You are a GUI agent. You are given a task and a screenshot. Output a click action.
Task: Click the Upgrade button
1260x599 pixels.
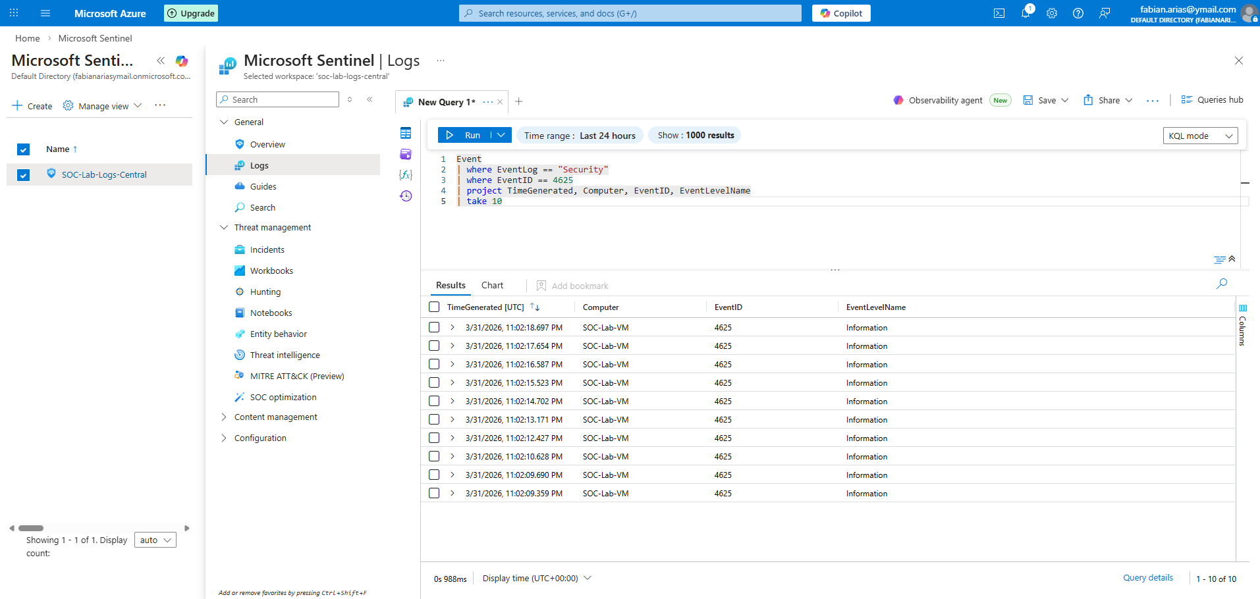click(x=191, y=13)
